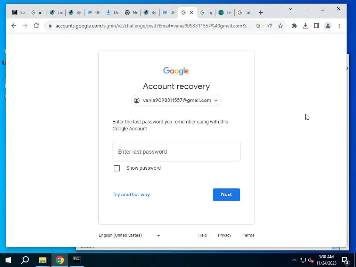Open tab search chevron
Screen dimensions: 356x267
click(x=291, y=9)
